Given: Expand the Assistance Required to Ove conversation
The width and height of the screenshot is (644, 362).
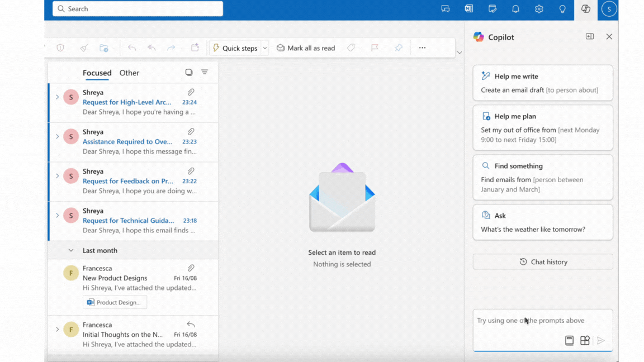Looking at the screenshot, I should point(58,137).
